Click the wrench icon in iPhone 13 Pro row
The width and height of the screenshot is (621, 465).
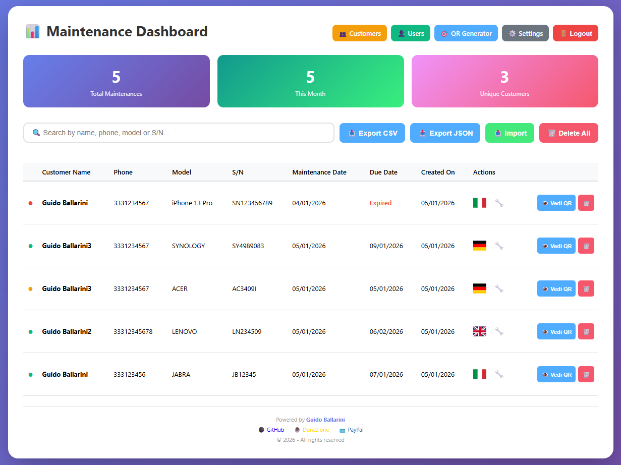[499, 203]
